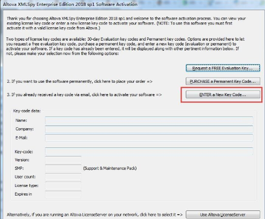
Task: Click into the Company text field
Action: (x=149, y=129)
